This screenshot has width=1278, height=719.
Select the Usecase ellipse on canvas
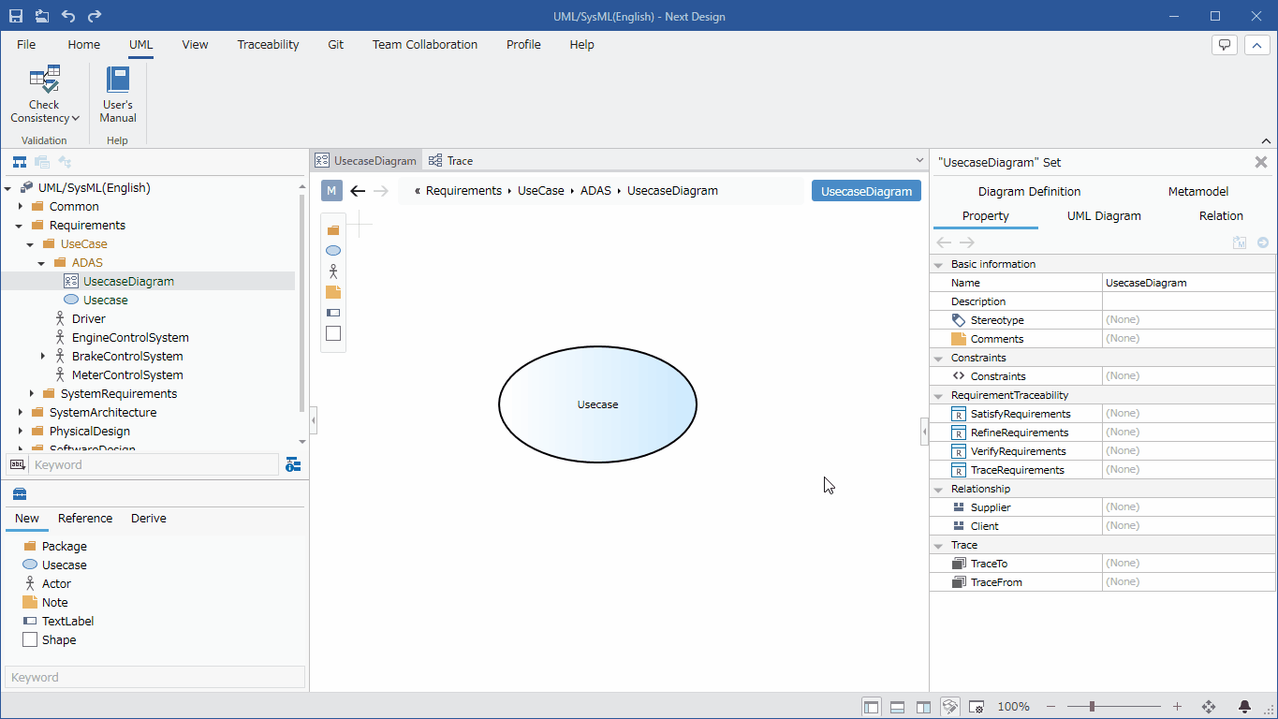597,404
